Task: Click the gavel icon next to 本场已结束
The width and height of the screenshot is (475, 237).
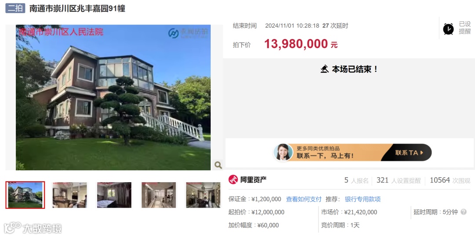Action: coord(325,69)
